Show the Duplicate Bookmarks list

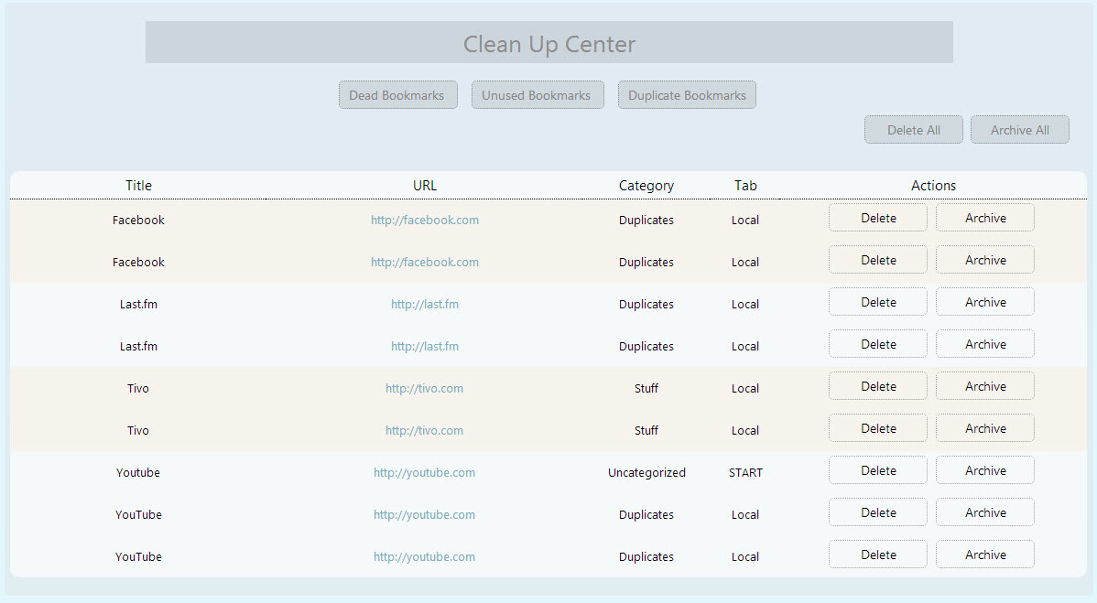[687, 95]
